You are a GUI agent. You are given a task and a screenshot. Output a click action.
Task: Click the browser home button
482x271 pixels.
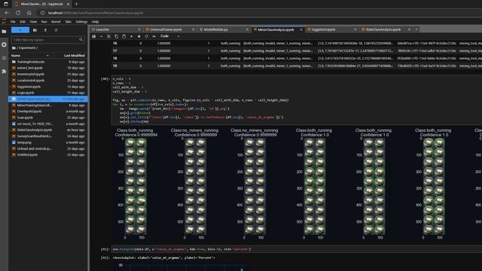pyautogui.click(x=29, y=13)
